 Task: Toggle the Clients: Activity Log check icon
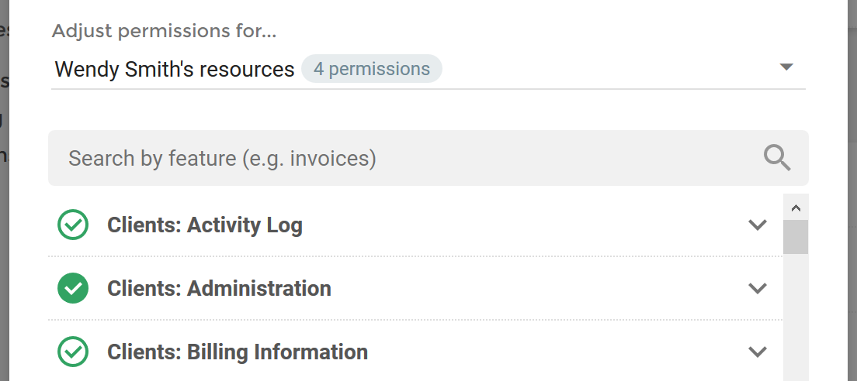tap(73, 225)
